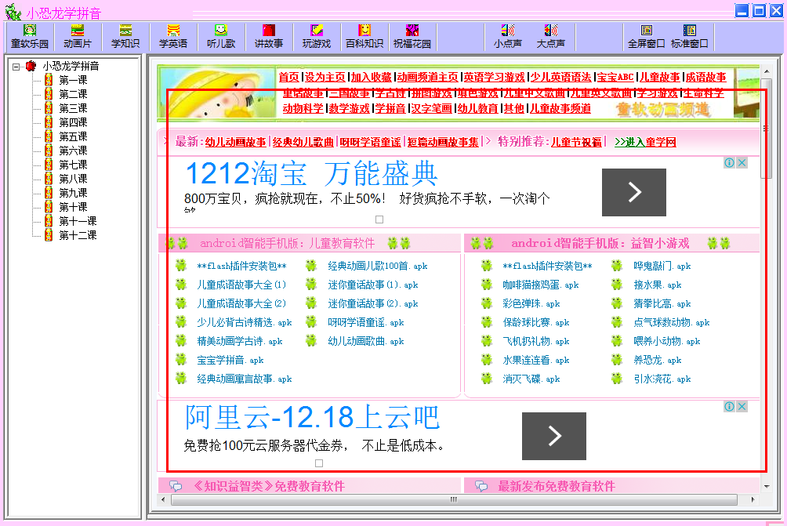Viewport: 787px width, 526px height.
Task: Open the 学英语 toolbar icon
Action: [x=173, y=37]
